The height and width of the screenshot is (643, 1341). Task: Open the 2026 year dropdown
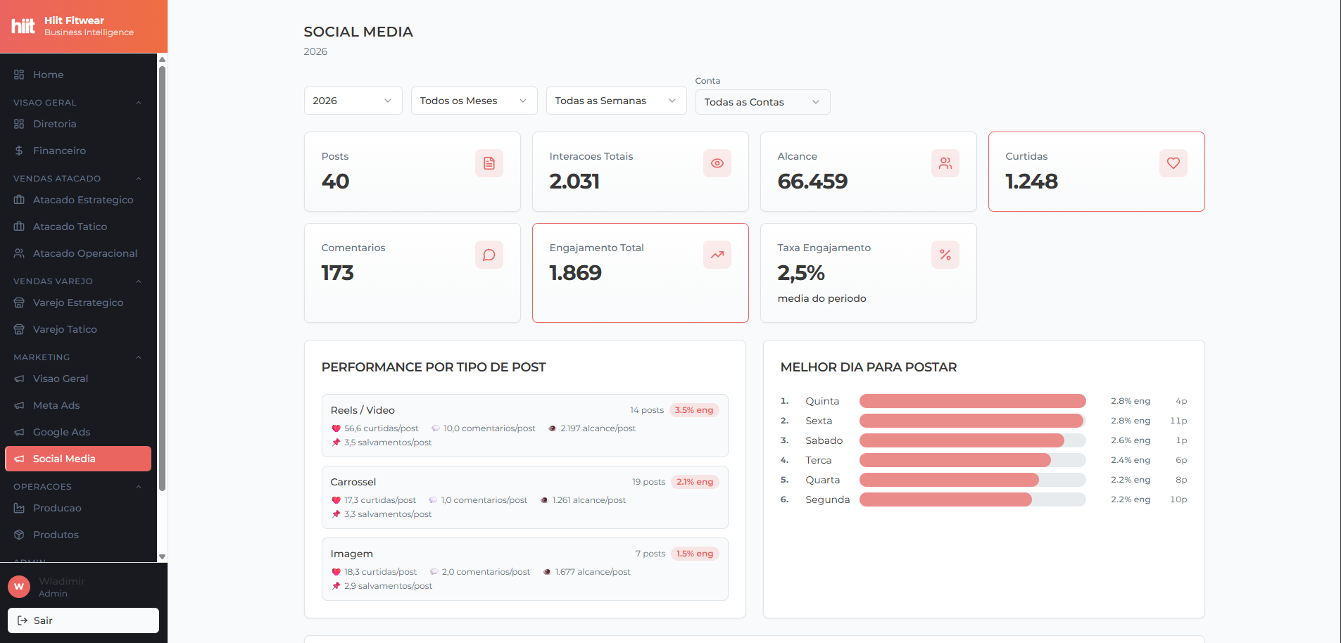click(353, 101)
